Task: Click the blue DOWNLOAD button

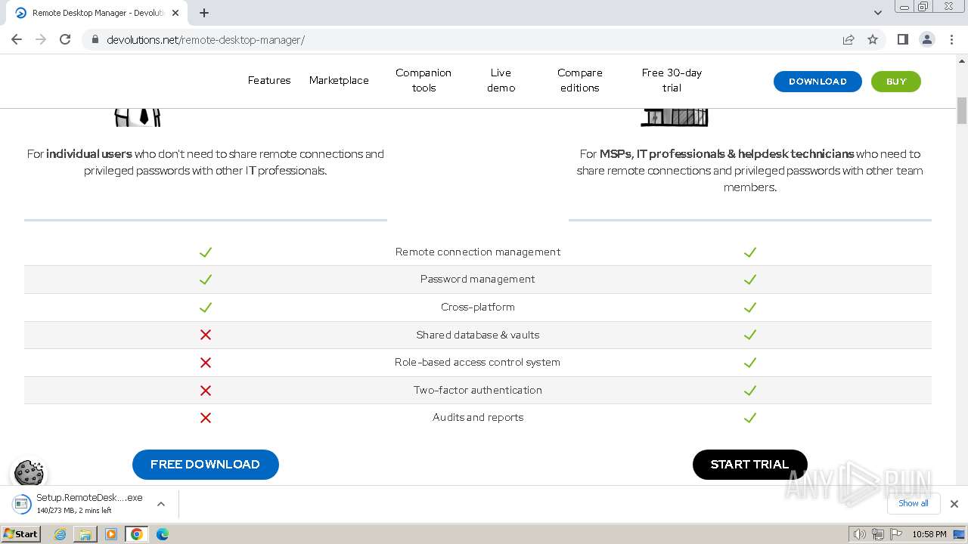Action: coord(818,82)
